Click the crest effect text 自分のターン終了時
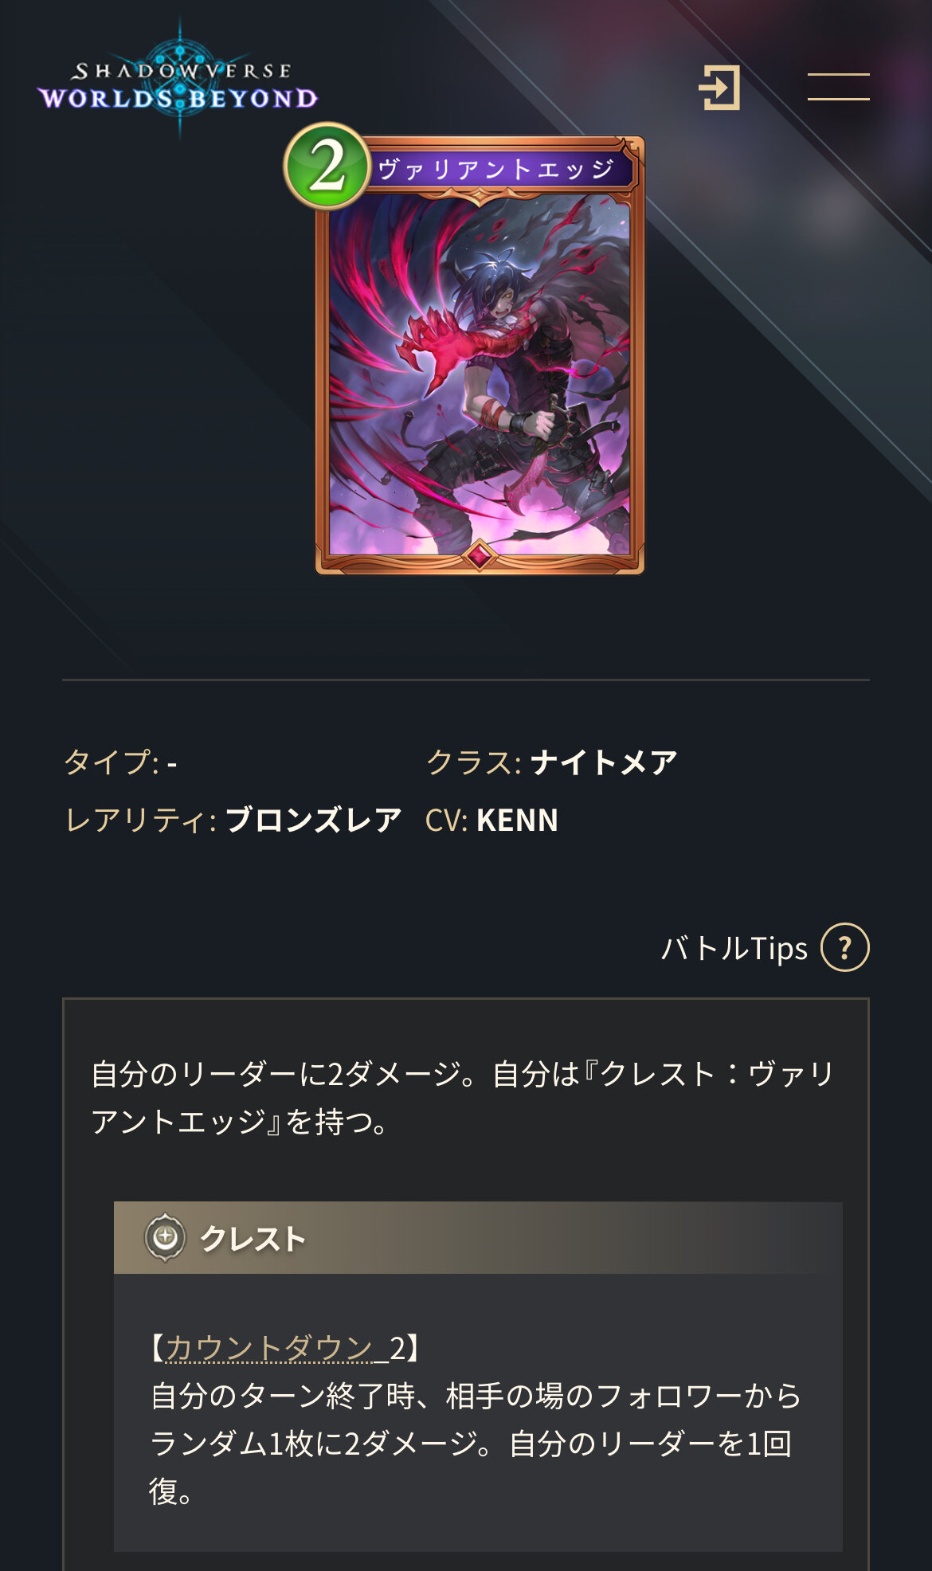This screenshot has height=1571, width=932. pyautogui.click(x=284, y=1396)
